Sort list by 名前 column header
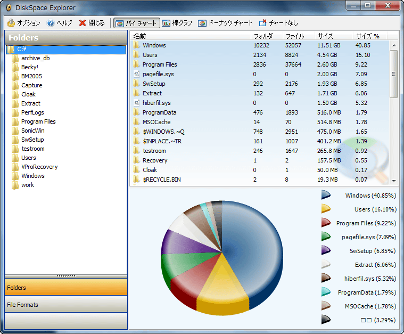Viewport: 404px width, 334px height. tap(139, 36)
